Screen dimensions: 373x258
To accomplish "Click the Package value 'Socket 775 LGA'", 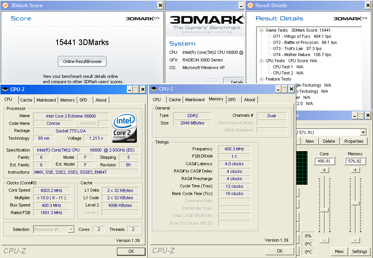I will click(x=71, y=131).
